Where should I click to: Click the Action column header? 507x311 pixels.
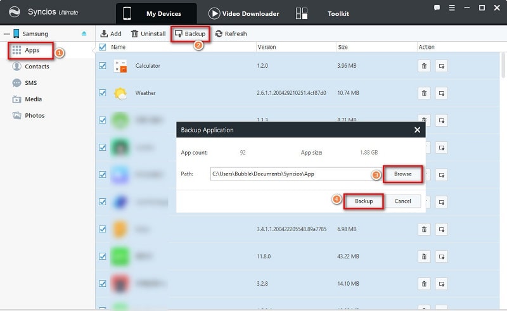click(427, 47)
